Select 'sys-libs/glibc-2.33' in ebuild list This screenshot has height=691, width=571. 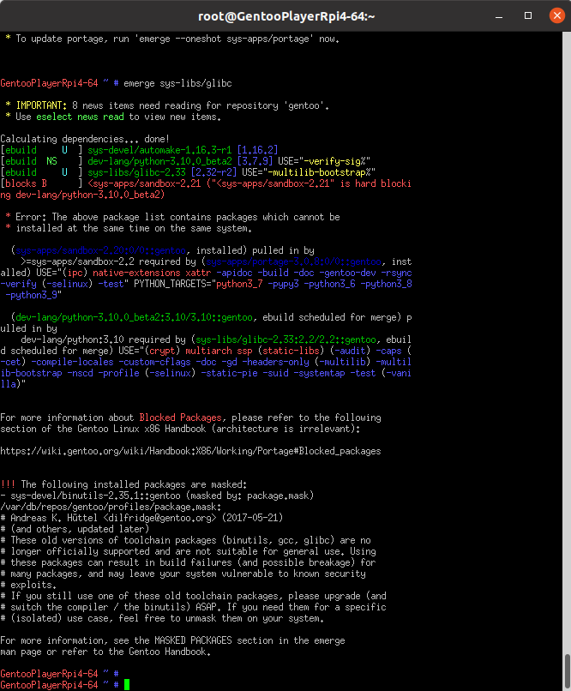[136, 172]
